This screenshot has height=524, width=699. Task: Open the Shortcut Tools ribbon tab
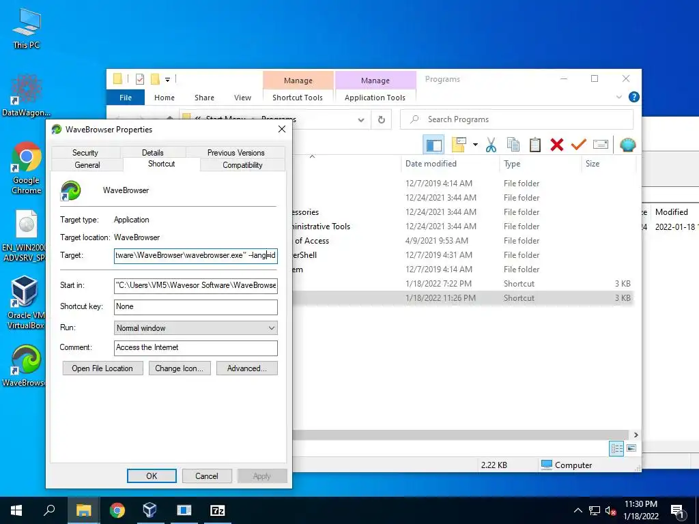coord(298,98)
